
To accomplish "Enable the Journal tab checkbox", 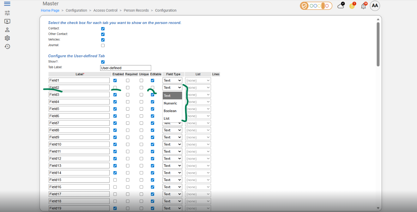I will 103,45.
